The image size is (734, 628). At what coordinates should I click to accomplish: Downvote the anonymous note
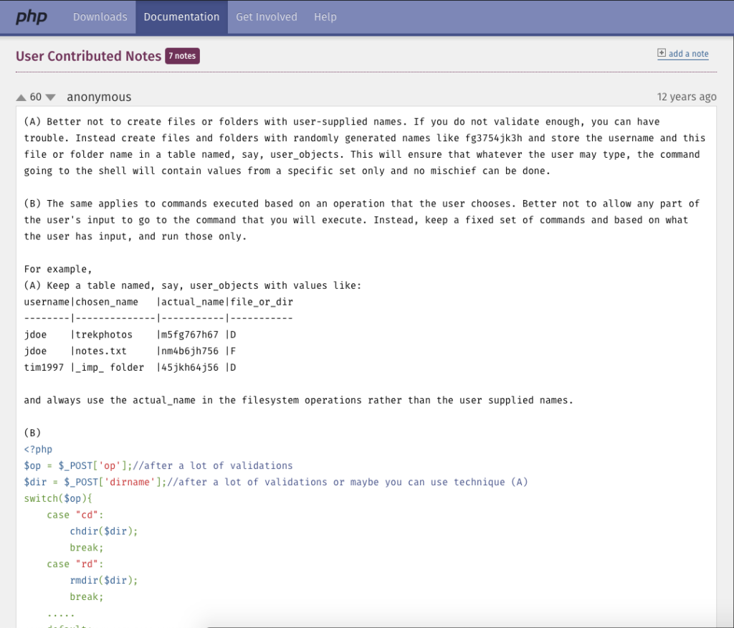[x=50, y=97]
